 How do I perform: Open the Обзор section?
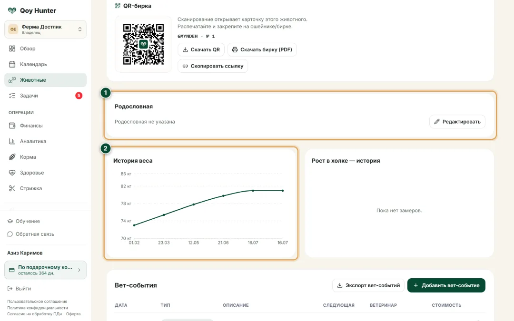pyautogui.click(x=45, y=49)
